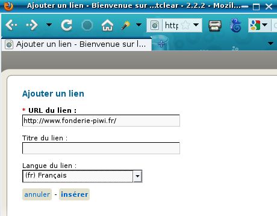277x216 pixels.
Task: Click the 'Titre du lien :' label
Action: pyautogui.click(x=45, y=138)
